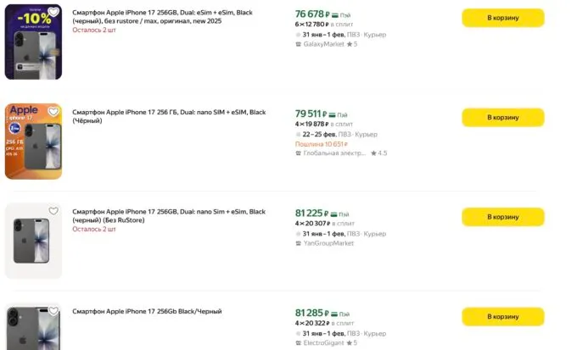Open the orange Apple 256 ГБ product thumbnail
This screenshot has width=577, height=350.
[x=32, y=144]
